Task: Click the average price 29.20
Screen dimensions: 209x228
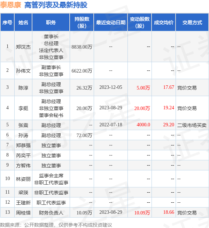Action: [169, 125]
